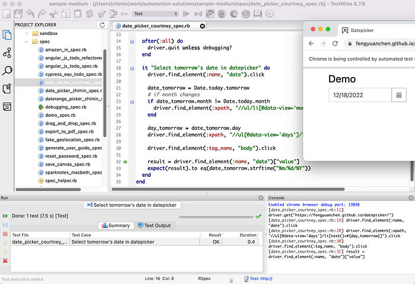This screenshot has height=284, width=415.
Task: Click the project explorer vertical scrollbar
Action: coord(105,93)
